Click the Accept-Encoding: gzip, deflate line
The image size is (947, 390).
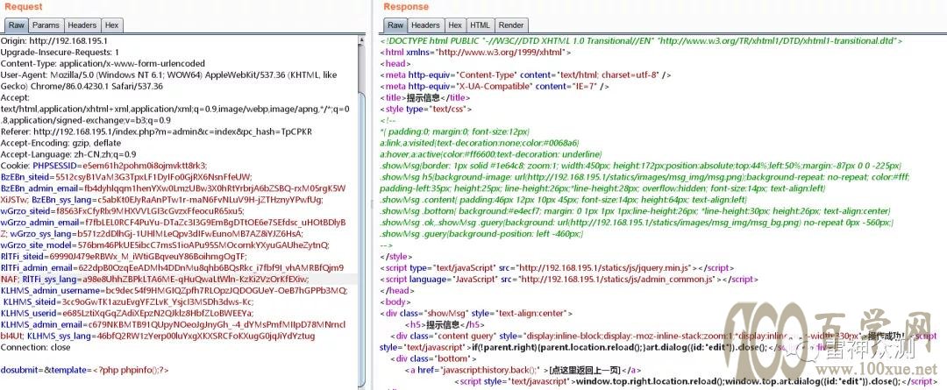coord(61,143)
